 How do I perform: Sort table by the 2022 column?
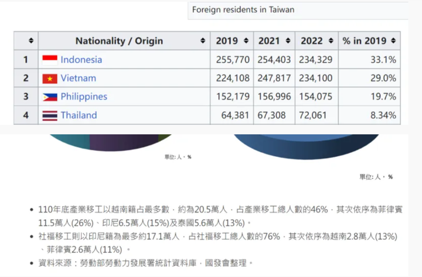coord(331,40)
